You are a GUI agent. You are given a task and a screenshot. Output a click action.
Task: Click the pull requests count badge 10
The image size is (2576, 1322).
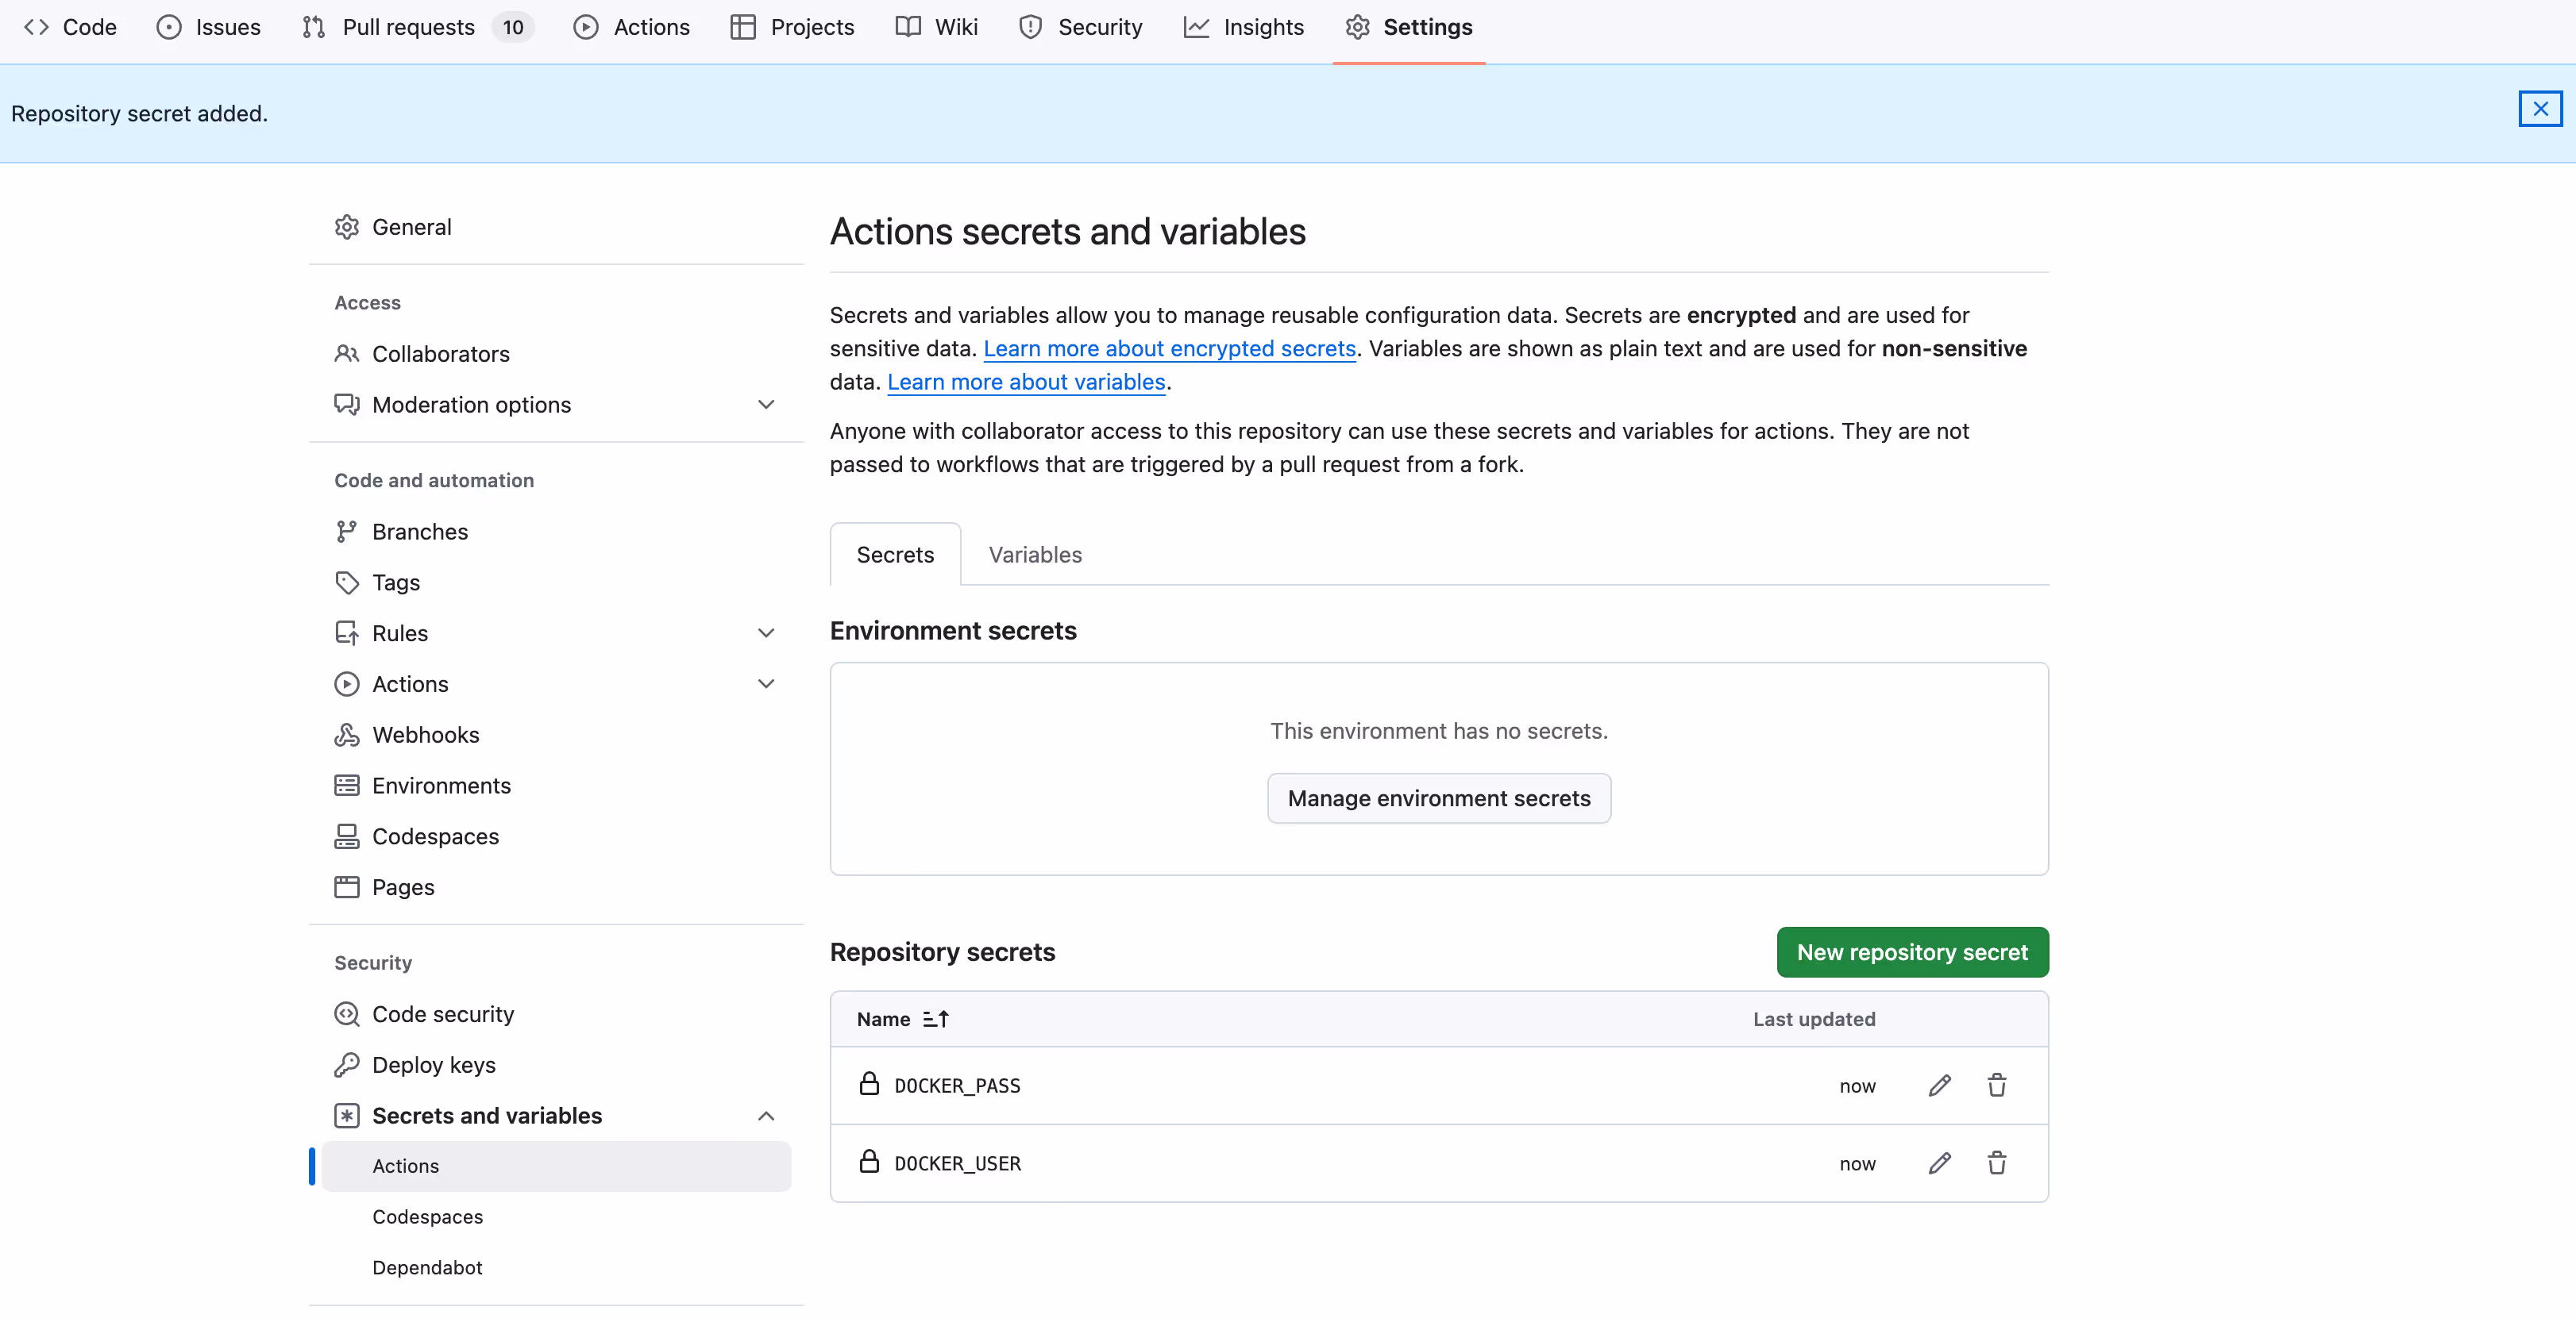[x=513, y=27]
